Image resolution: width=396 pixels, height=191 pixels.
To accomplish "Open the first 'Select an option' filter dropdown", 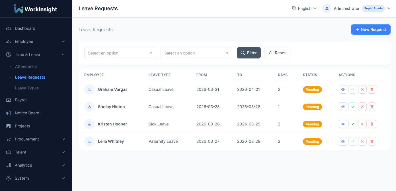I will 120,53.
